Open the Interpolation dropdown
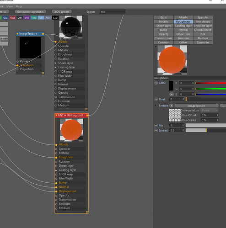This screenshot has height=228, width=226. tap(210, 110)
